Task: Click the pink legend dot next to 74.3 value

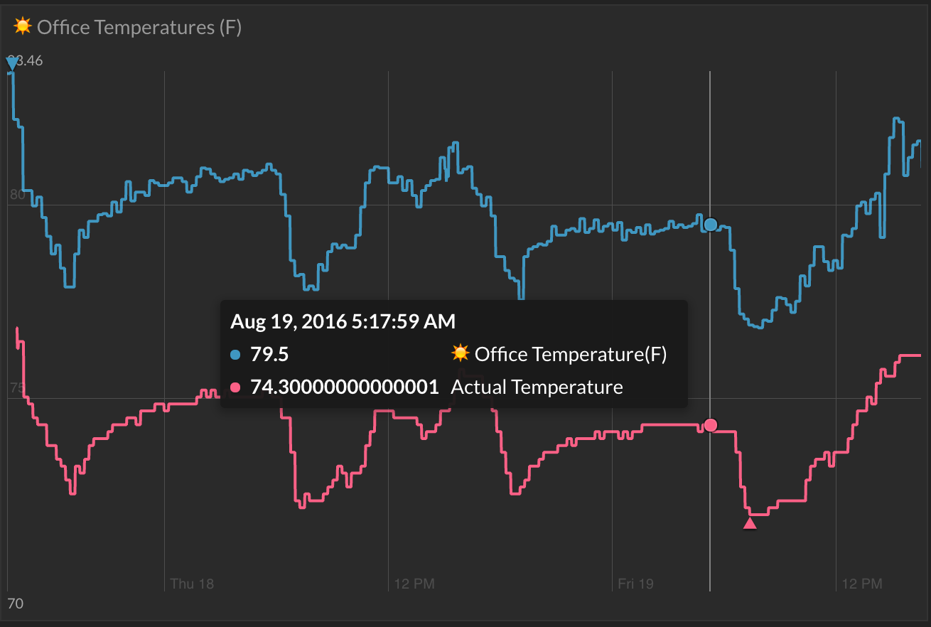Action: point(237,387)
